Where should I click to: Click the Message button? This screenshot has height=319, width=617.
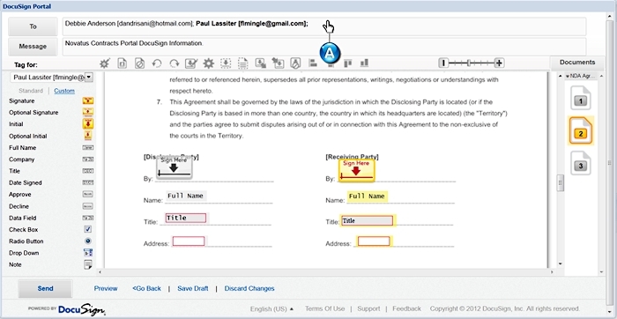pos(33,47)
